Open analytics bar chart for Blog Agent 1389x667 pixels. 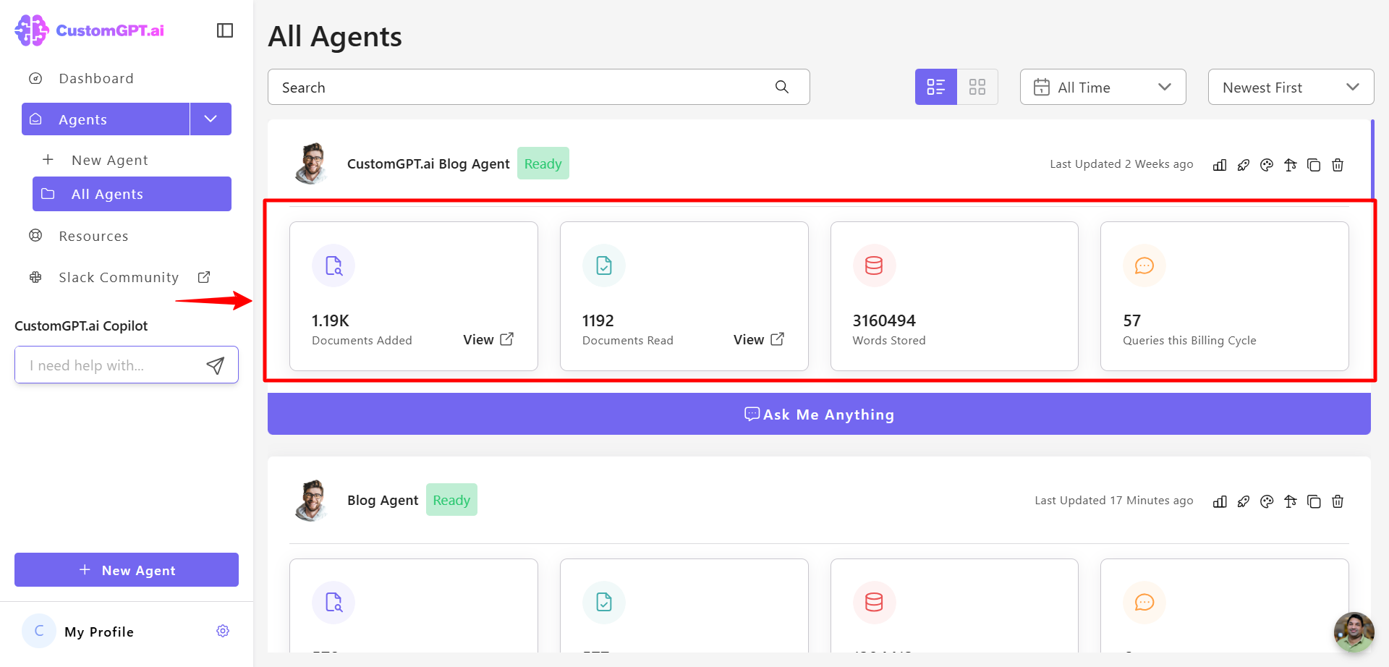click(1220, 501)
